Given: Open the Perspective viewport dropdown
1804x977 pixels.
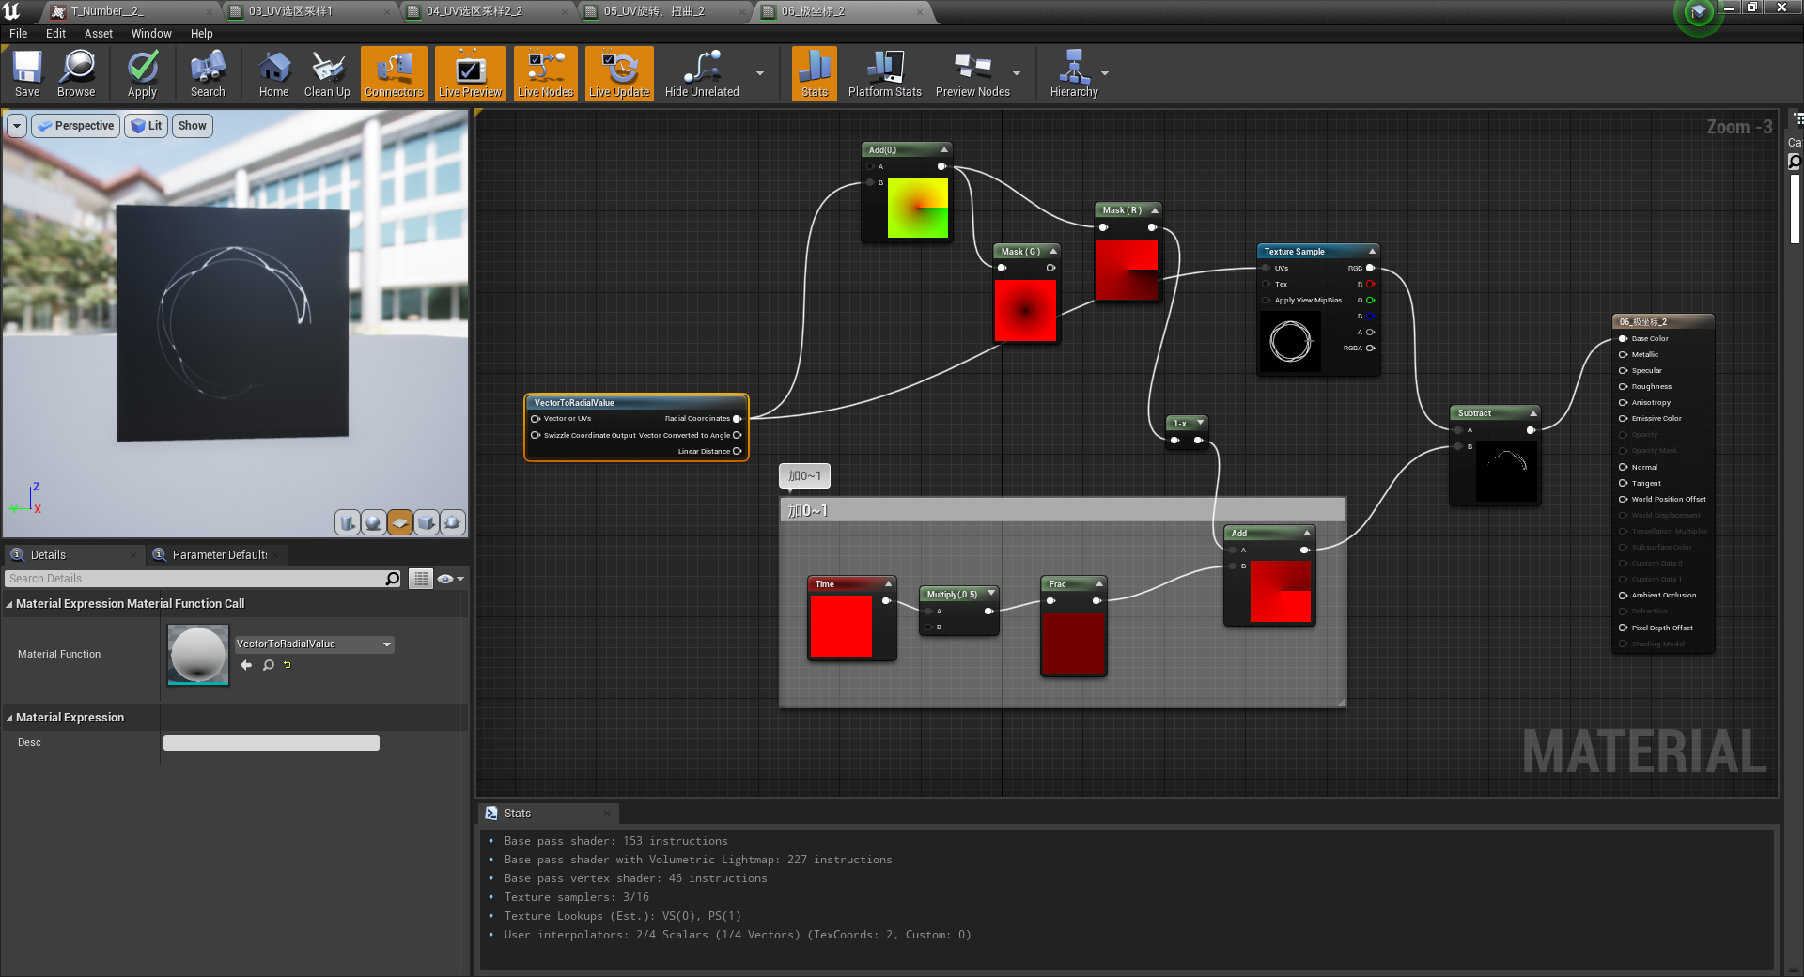Looking at the screenshot, I should tap(75, 125).
